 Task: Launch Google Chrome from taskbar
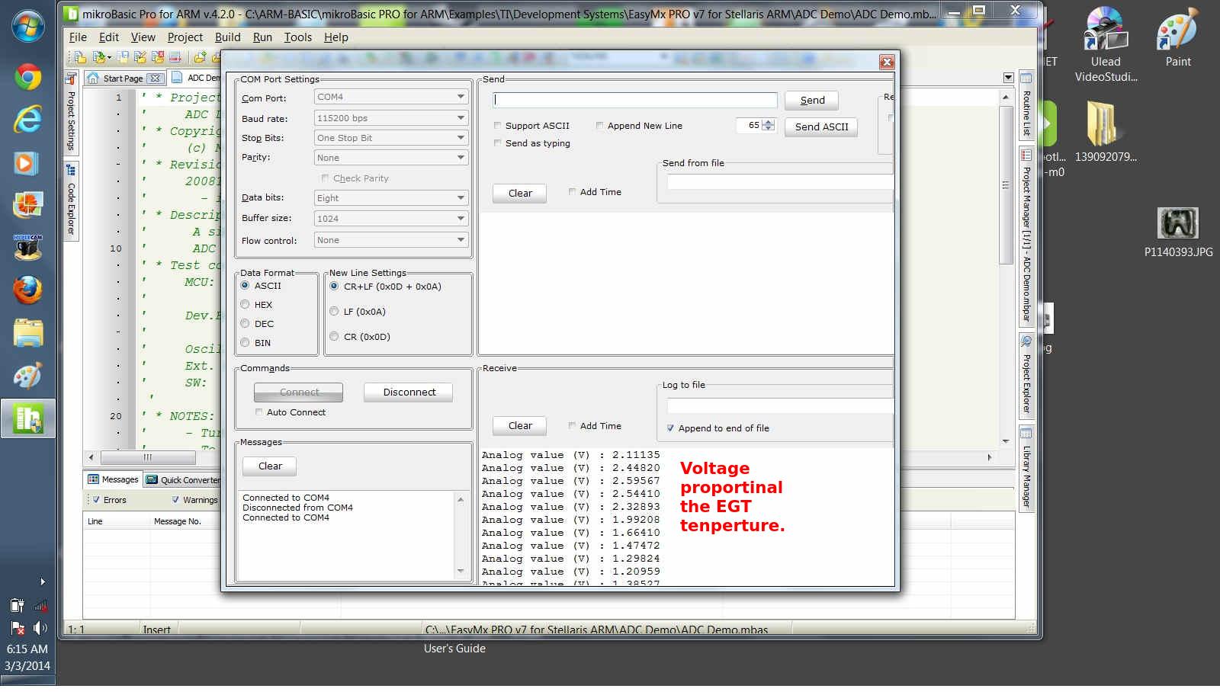27,77
